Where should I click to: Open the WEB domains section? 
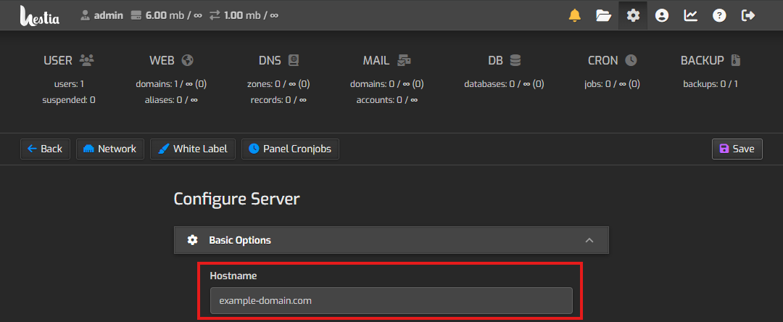pyautogui.click(x=171, y=61)
